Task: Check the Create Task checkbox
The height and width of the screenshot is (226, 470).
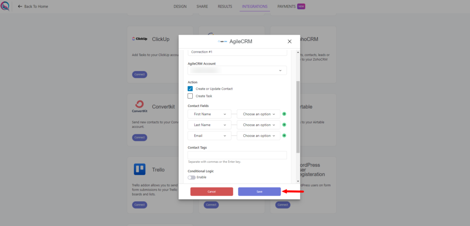Action: pos(190,96)
